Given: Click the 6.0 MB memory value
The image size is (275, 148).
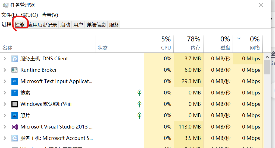Looking at the screenshot, I should click(193, 70).
